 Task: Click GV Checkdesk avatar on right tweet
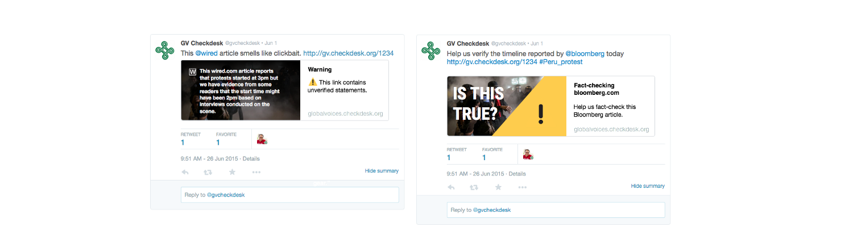coord(430,50)
